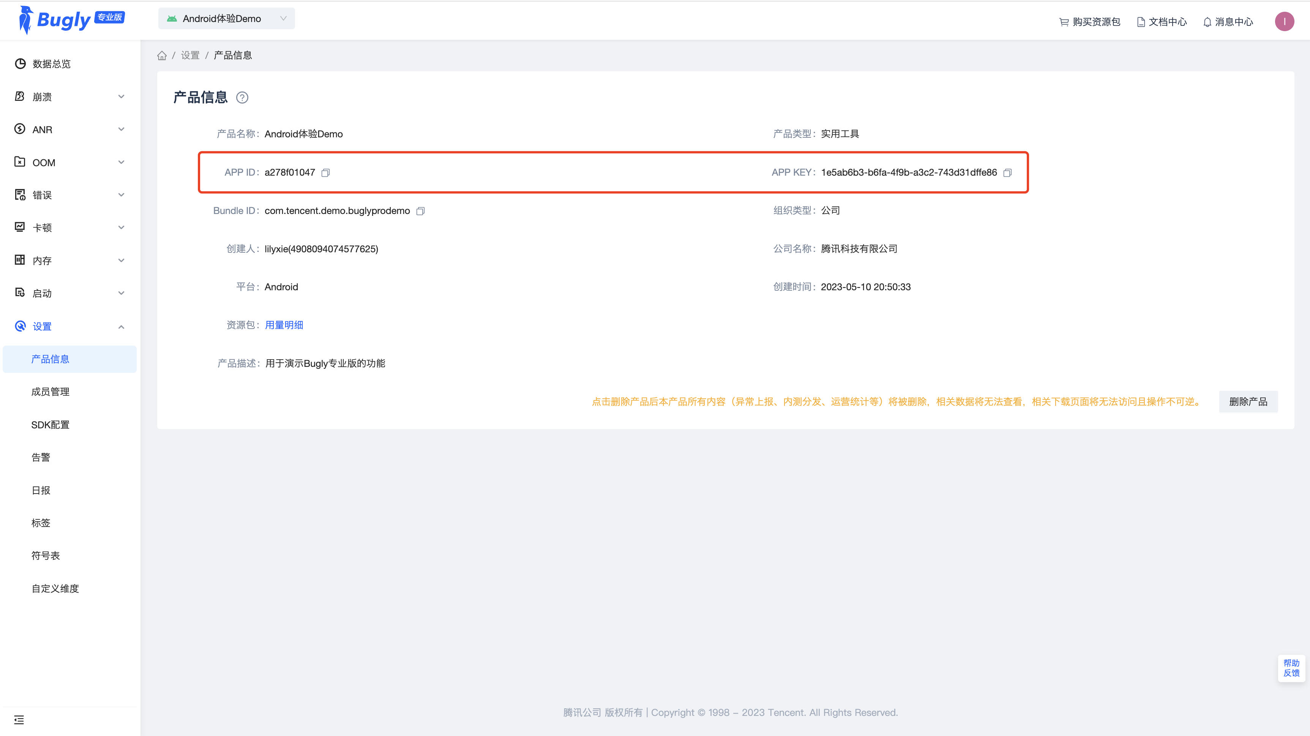Expand the ANR menu chevron
Viewport: 1310px width, 736px height.
121,129
